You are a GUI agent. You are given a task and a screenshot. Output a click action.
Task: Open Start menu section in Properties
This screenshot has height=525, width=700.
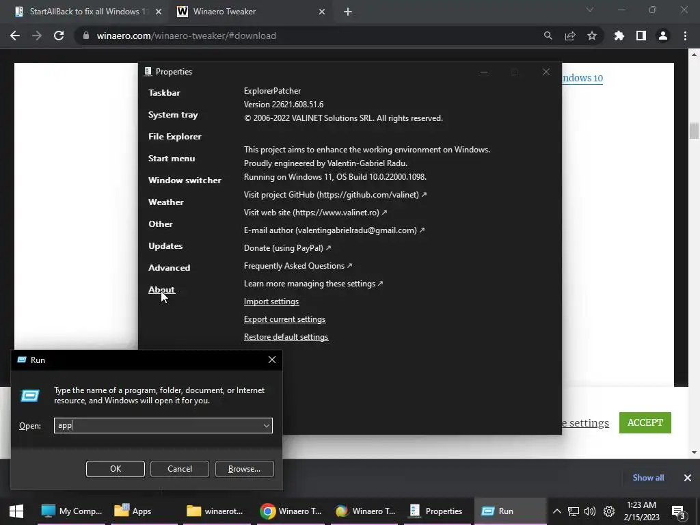pyautogui.click(x=172, y=159)
